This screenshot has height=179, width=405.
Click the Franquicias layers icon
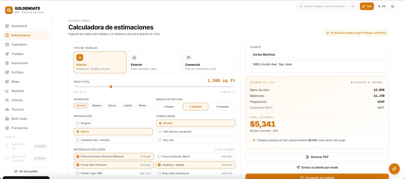7,128
